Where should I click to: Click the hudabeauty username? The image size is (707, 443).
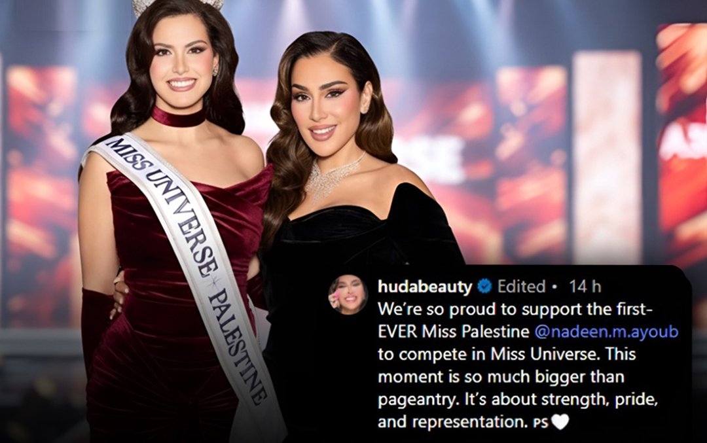pyautogui.click(x=425, y=286)
